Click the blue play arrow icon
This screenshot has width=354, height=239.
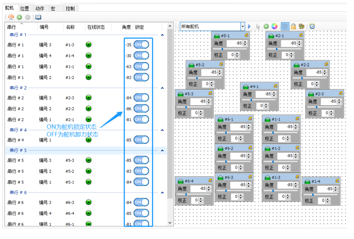249,26
